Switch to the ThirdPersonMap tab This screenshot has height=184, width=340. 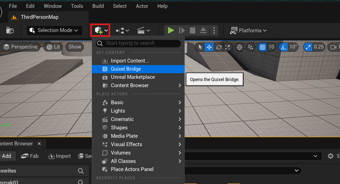pyautogui.click(x=48, y=17)
